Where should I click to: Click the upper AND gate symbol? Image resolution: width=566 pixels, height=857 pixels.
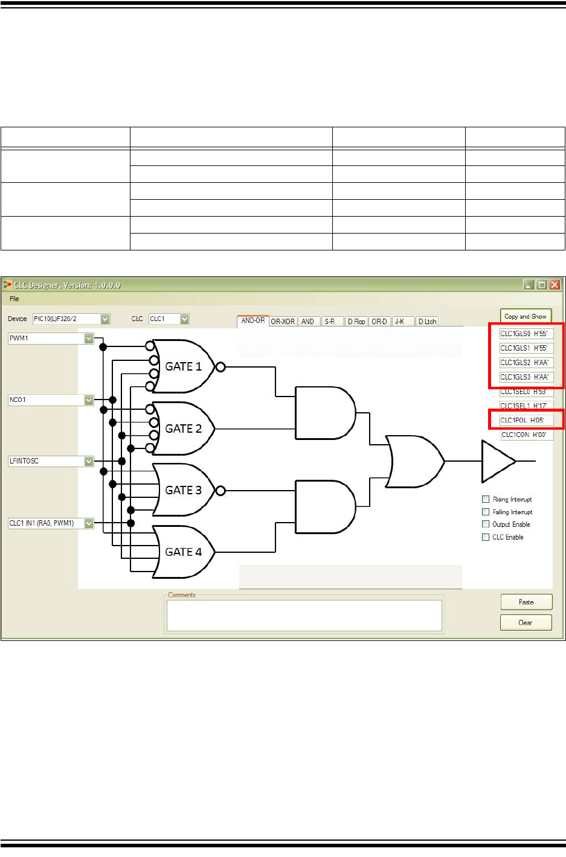tap(324, 413)
